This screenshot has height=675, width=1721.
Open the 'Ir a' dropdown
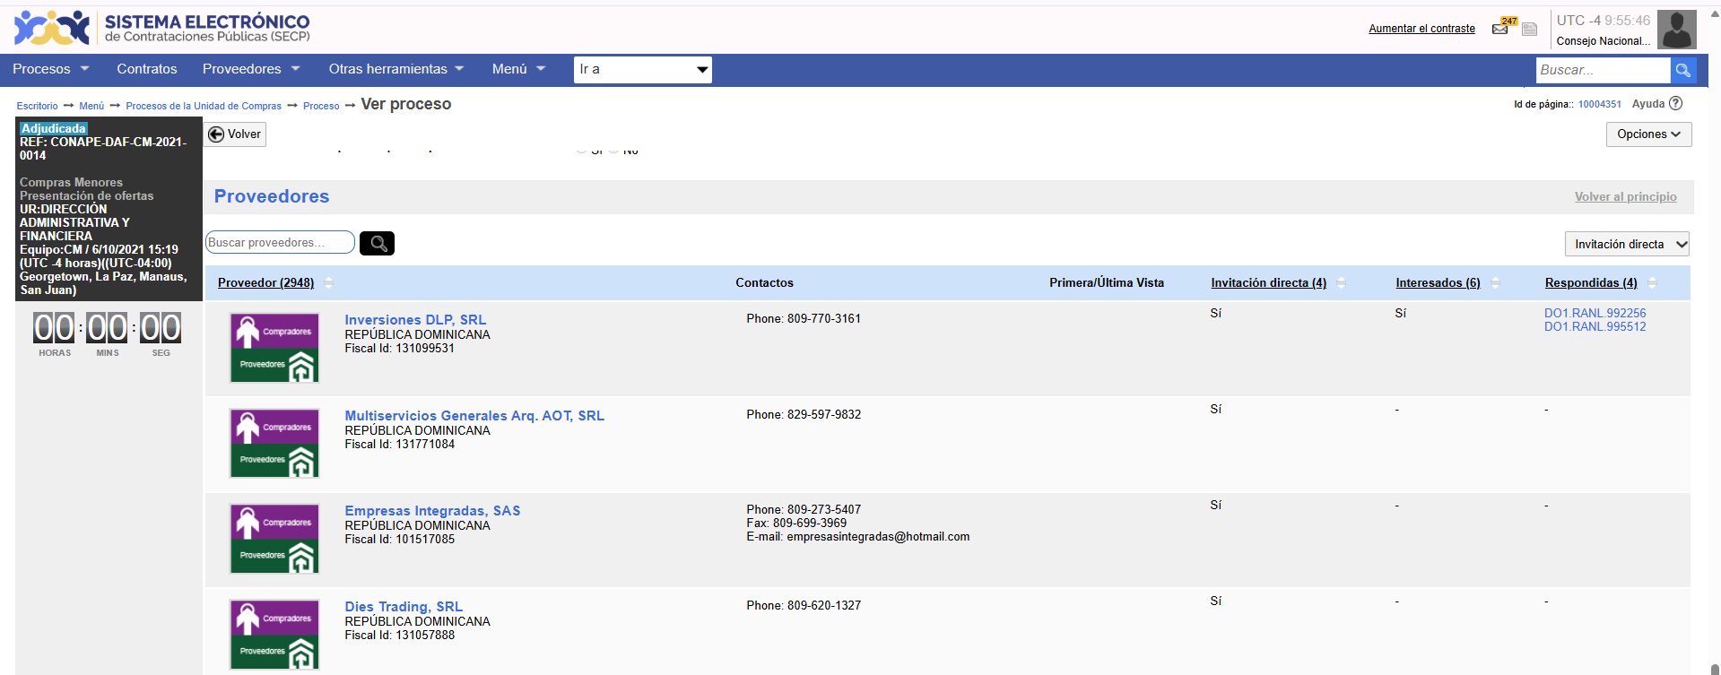pos(642,70)
